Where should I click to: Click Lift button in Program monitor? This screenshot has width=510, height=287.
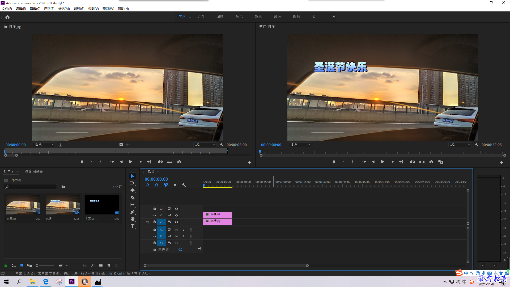tap(413, 162)
